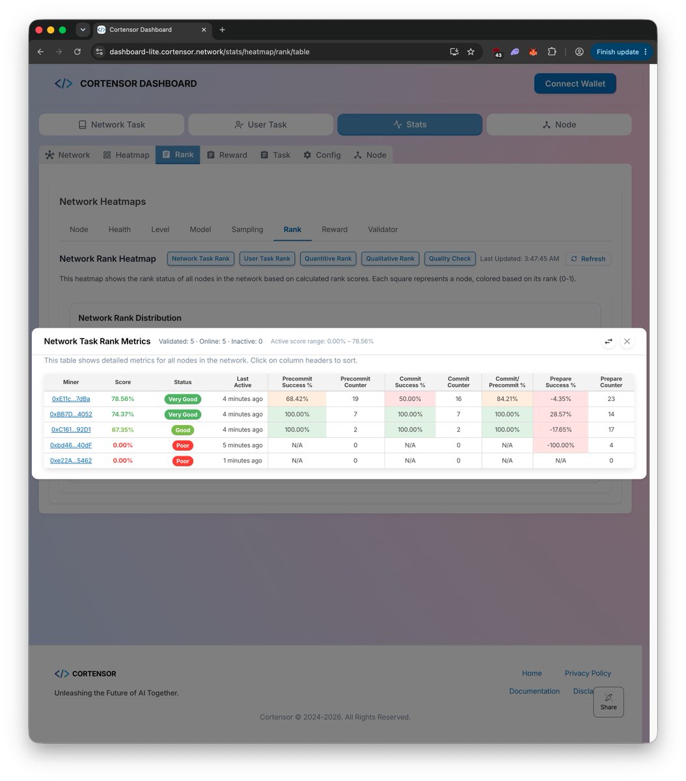Image resolution: width=686 pixels, height=781 pixels.
Task: Click the Qualitative Rank button
Action: click(x=390, y=258)
